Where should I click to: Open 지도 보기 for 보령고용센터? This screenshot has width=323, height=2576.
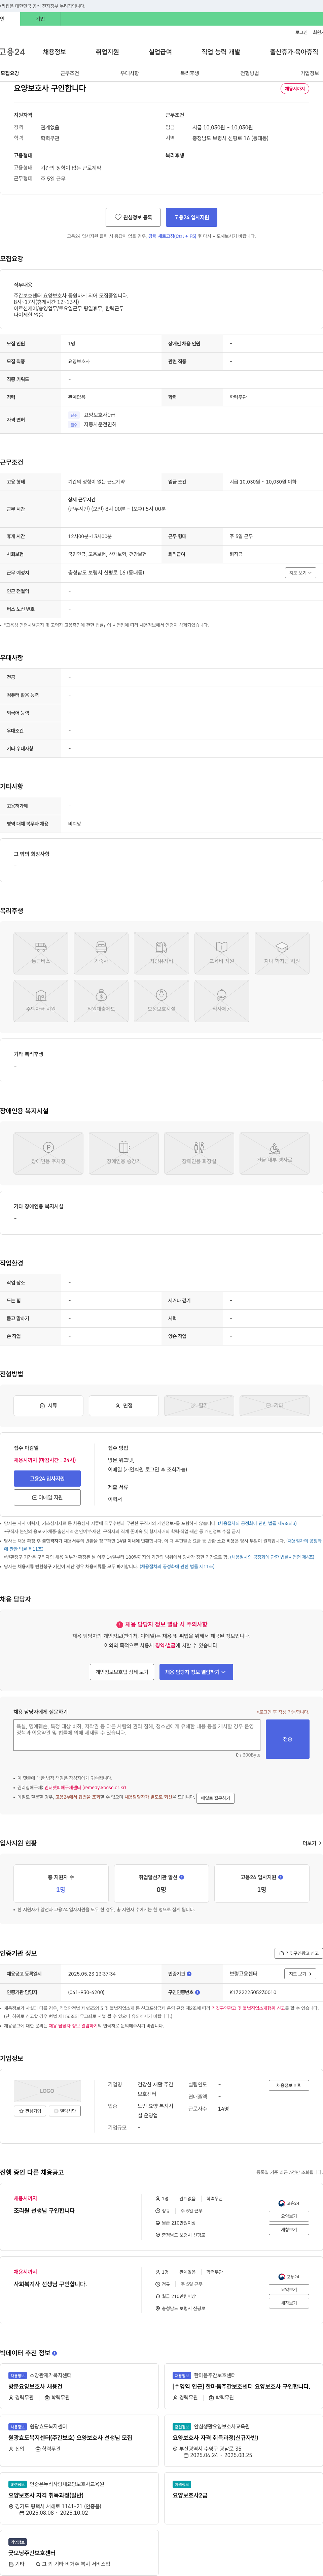(x=300, y=1974)
